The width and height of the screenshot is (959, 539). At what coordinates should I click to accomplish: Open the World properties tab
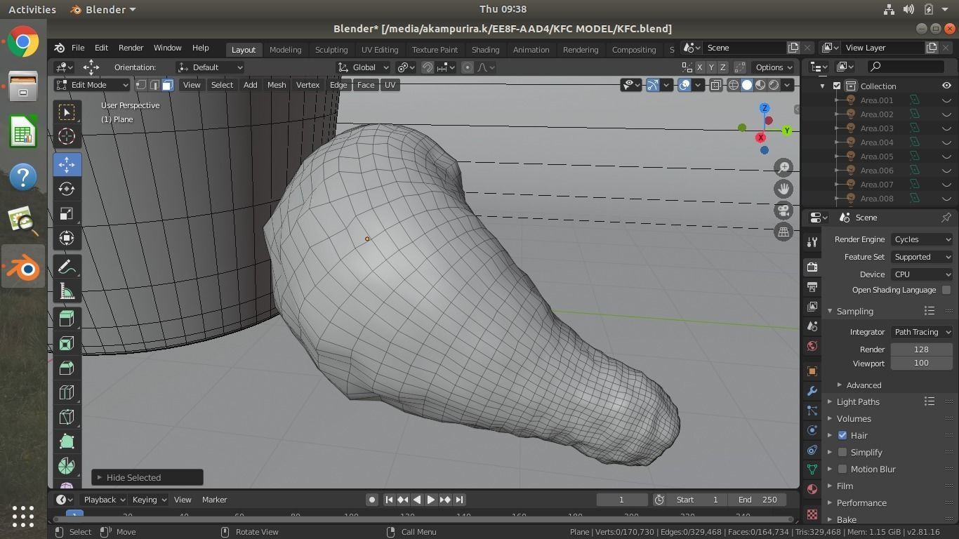coord(812,346)
